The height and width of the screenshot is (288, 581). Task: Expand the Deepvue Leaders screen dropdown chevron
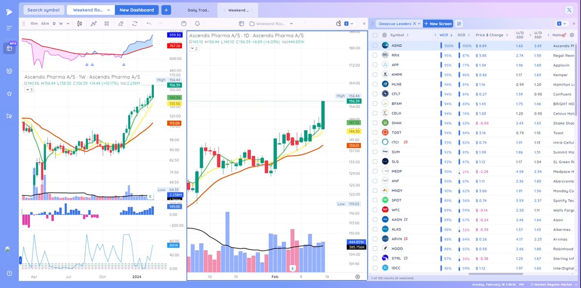419,23
